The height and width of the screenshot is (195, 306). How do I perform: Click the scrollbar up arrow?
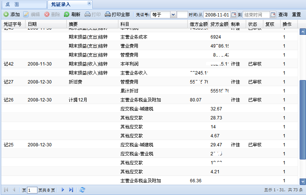click(303, 32)
